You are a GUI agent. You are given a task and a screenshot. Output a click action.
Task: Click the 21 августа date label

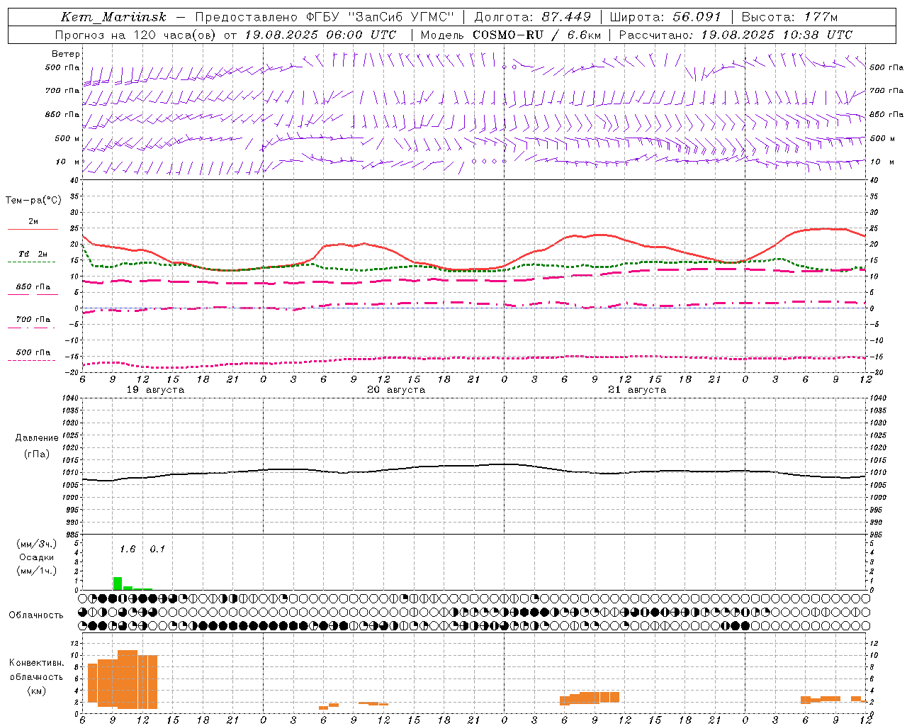pos(637,390)
